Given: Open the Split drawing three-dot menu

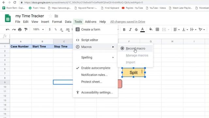Looking at the screenshot, I should tap(142, 71).
